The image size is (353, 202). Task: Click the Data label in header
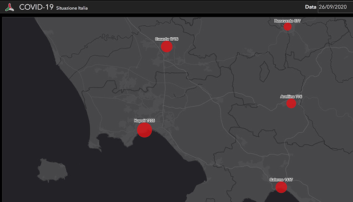click(311, 7)
